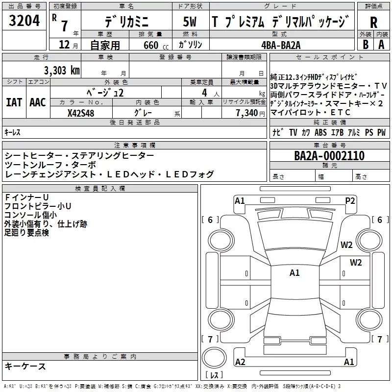Click seating capacity value 4 人
The image size is (392, 392).
click(211, 93)
